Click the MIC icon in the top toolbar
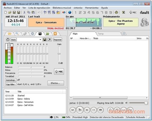 (133, 12)
